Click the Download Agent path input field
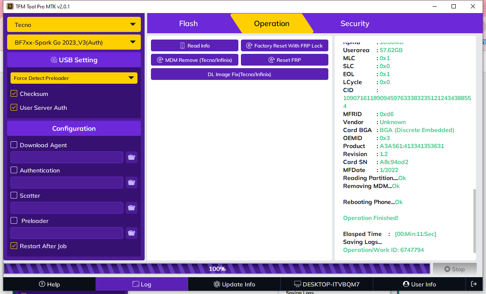Viewport: 486px width, 294px height. pyautogui.click(x=67, y=157)
